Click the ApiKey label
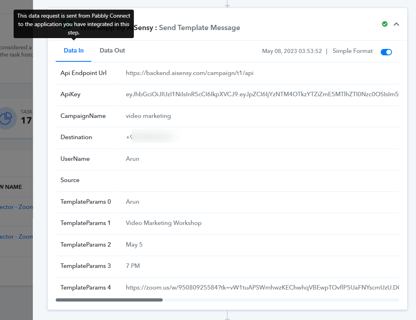Screen dimensions: 416x320 coord(70,94)
